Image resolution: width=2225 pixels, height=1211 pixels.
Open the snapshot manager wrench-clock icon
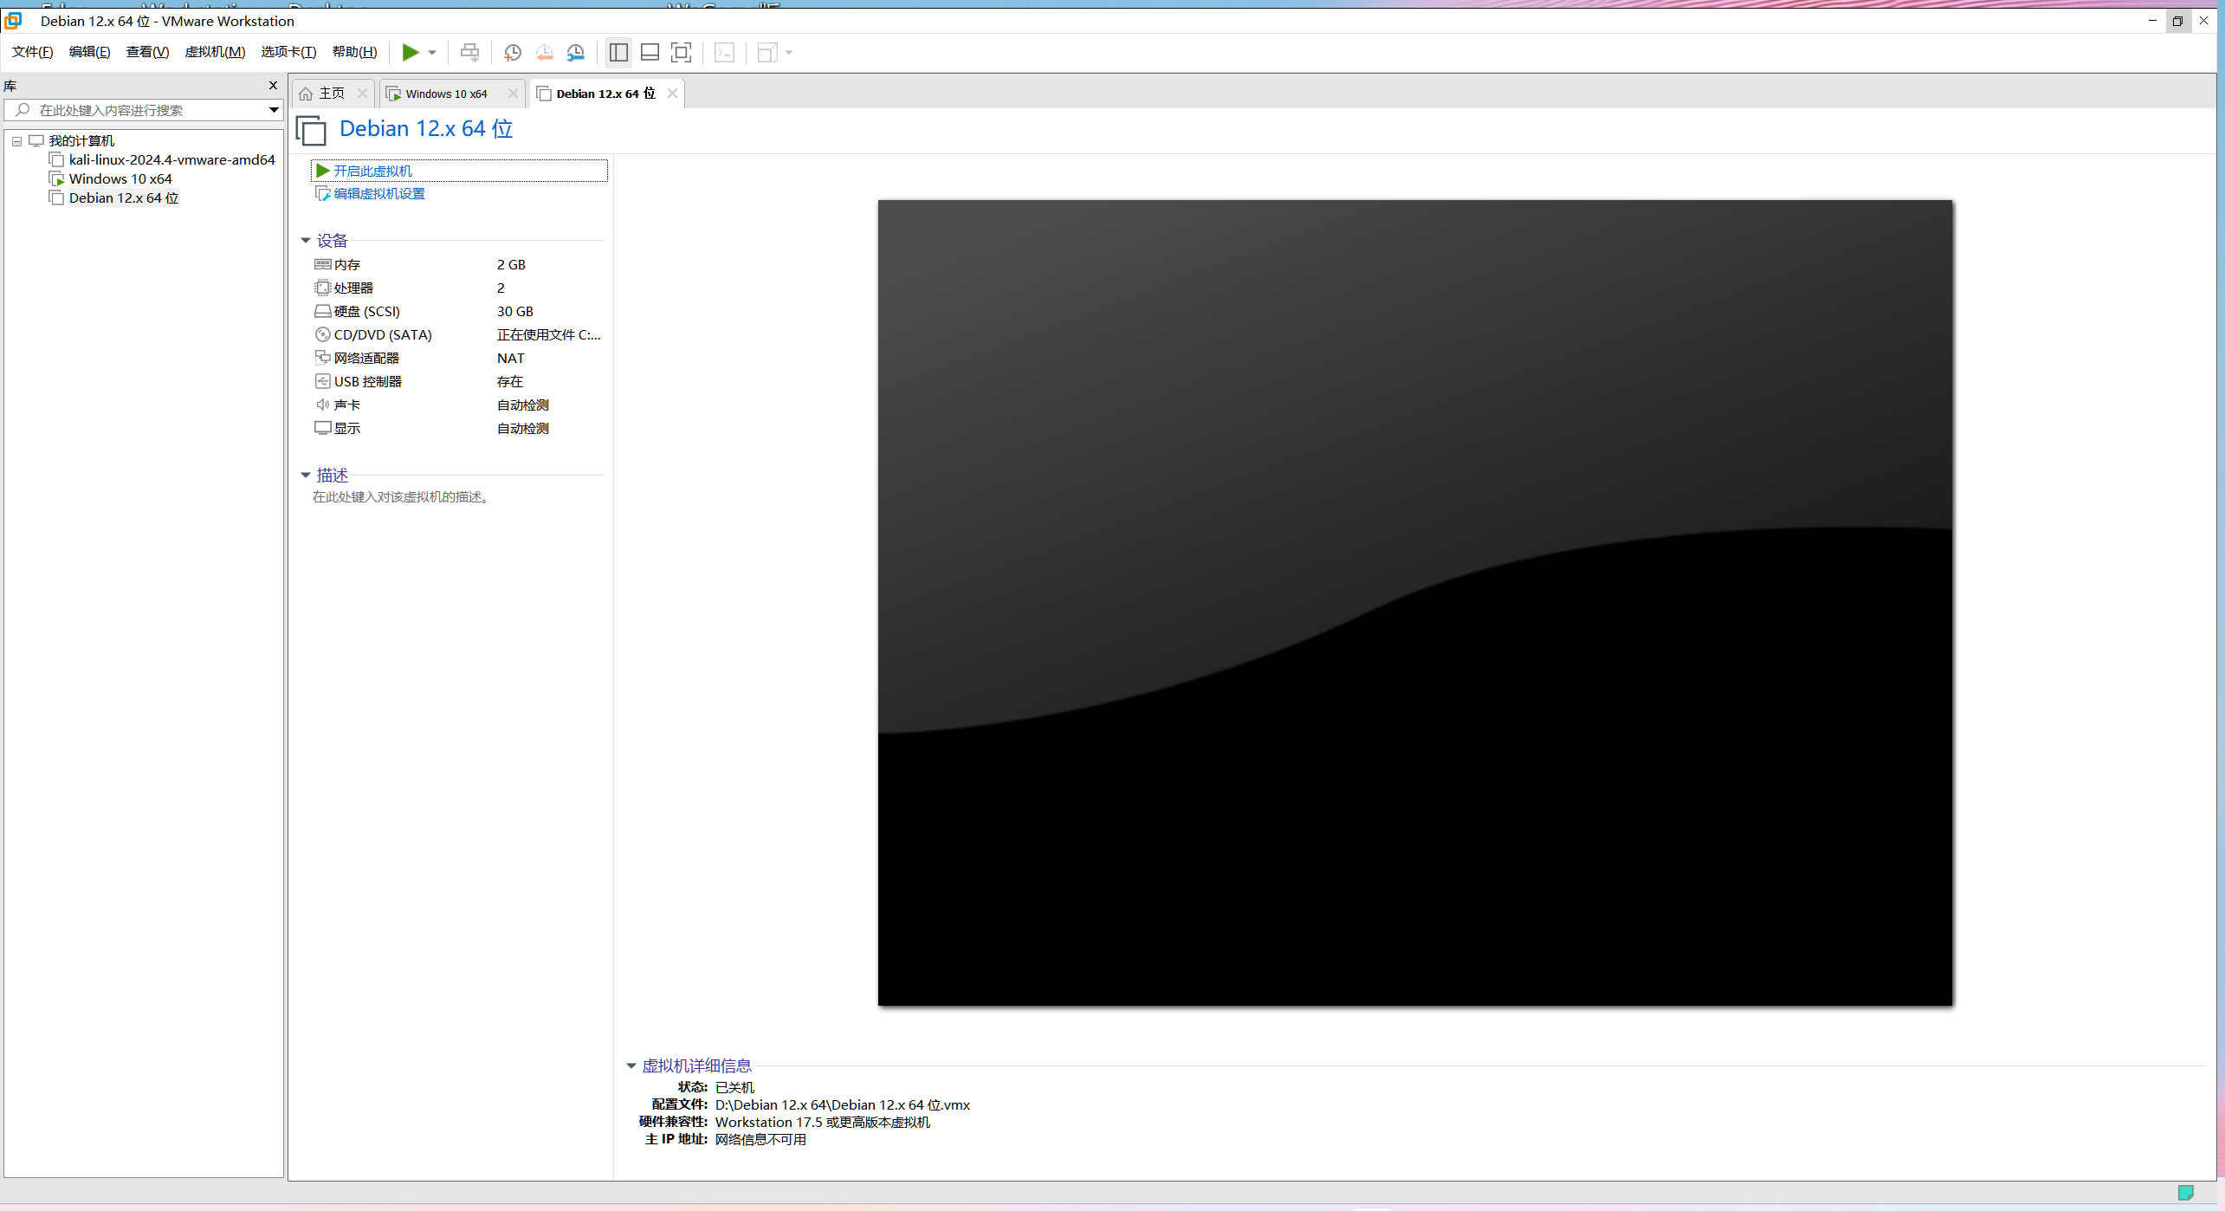pos(575,53)
